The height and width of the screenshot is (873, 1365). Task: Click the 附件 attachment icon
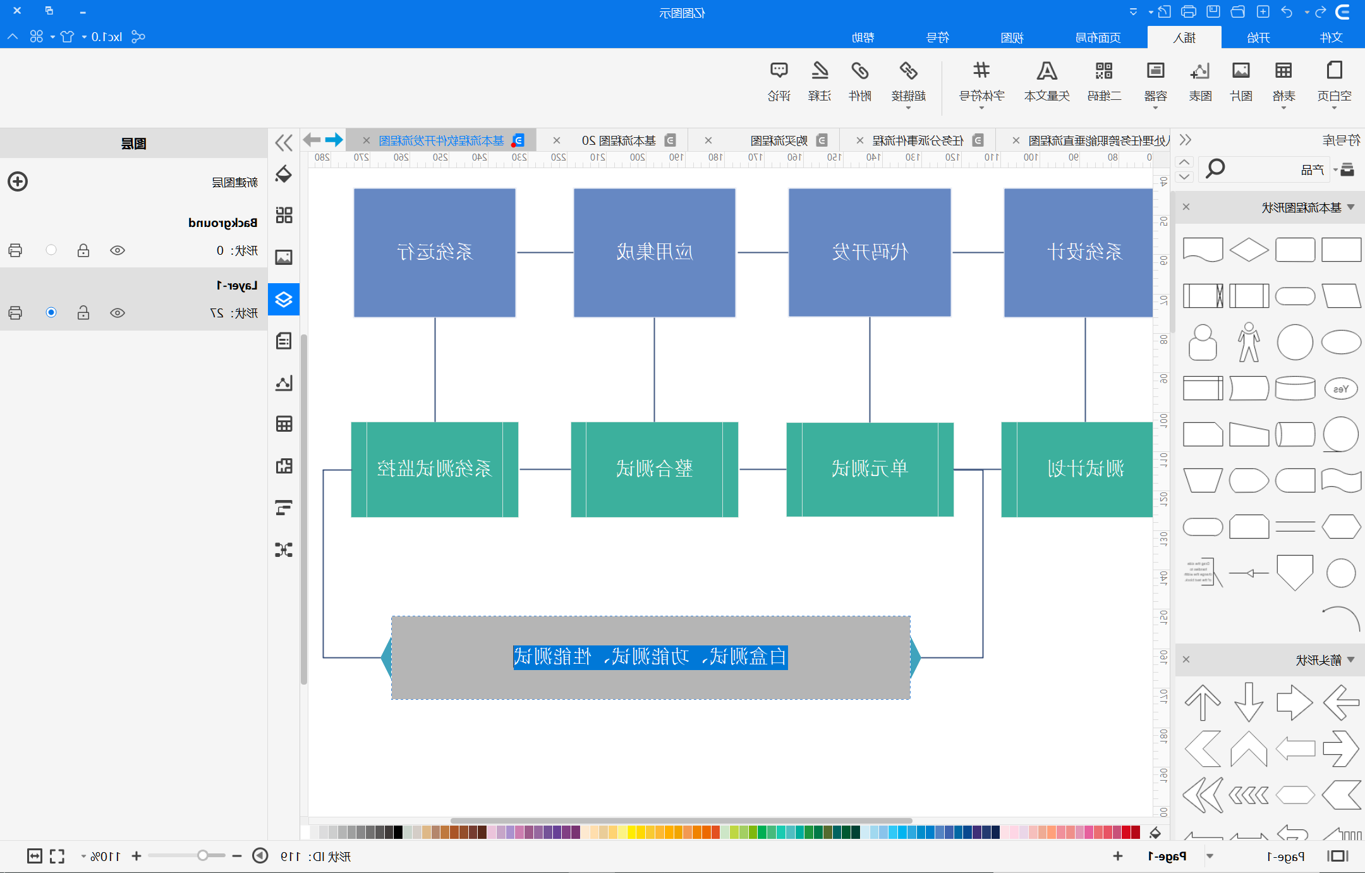coord(859,71)
